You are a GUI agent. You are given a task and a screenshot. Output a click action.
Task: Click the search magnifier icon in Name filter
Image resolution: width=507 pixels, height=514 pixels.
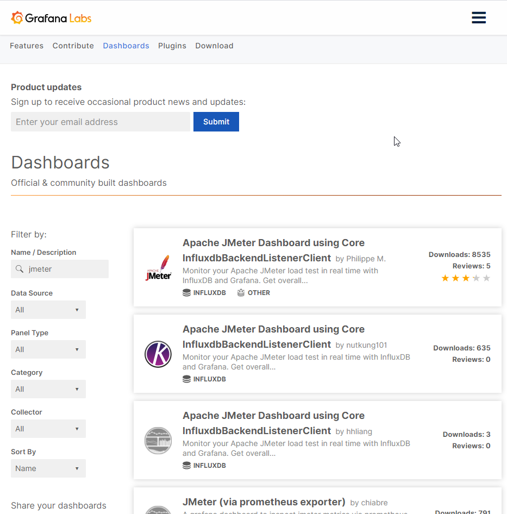[x=20, y=269]
